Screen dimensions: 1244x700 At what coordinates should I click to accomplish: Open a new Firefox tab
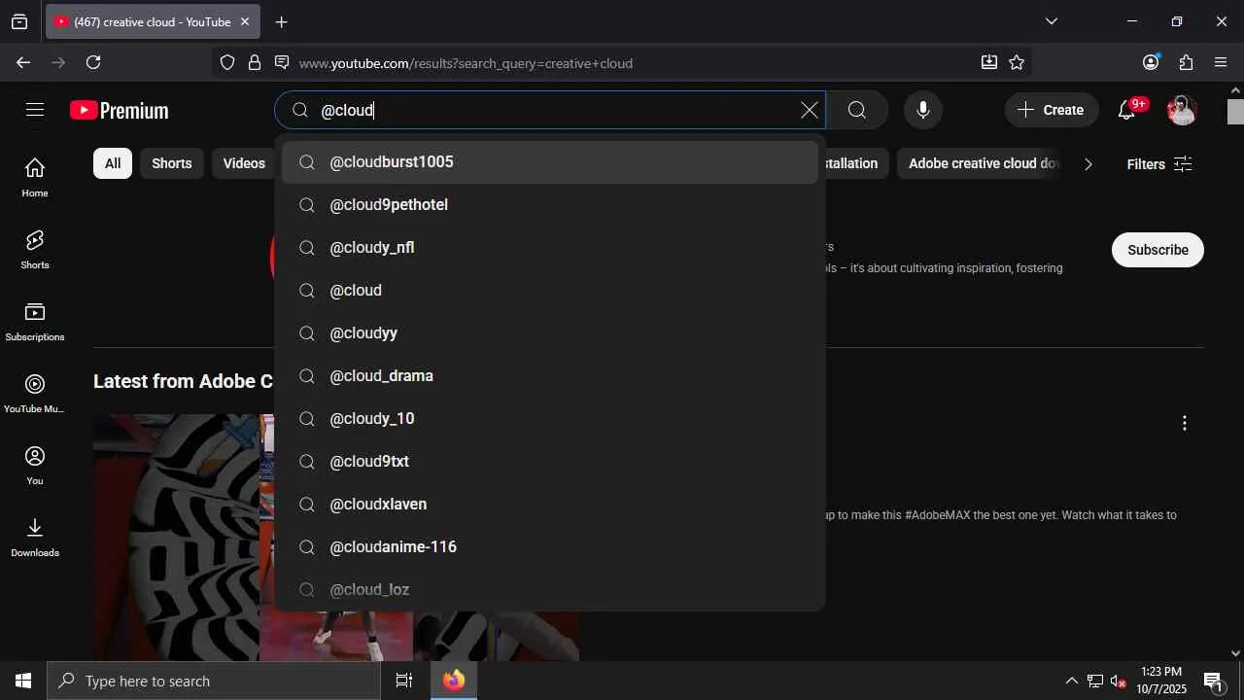coord(281,21)
